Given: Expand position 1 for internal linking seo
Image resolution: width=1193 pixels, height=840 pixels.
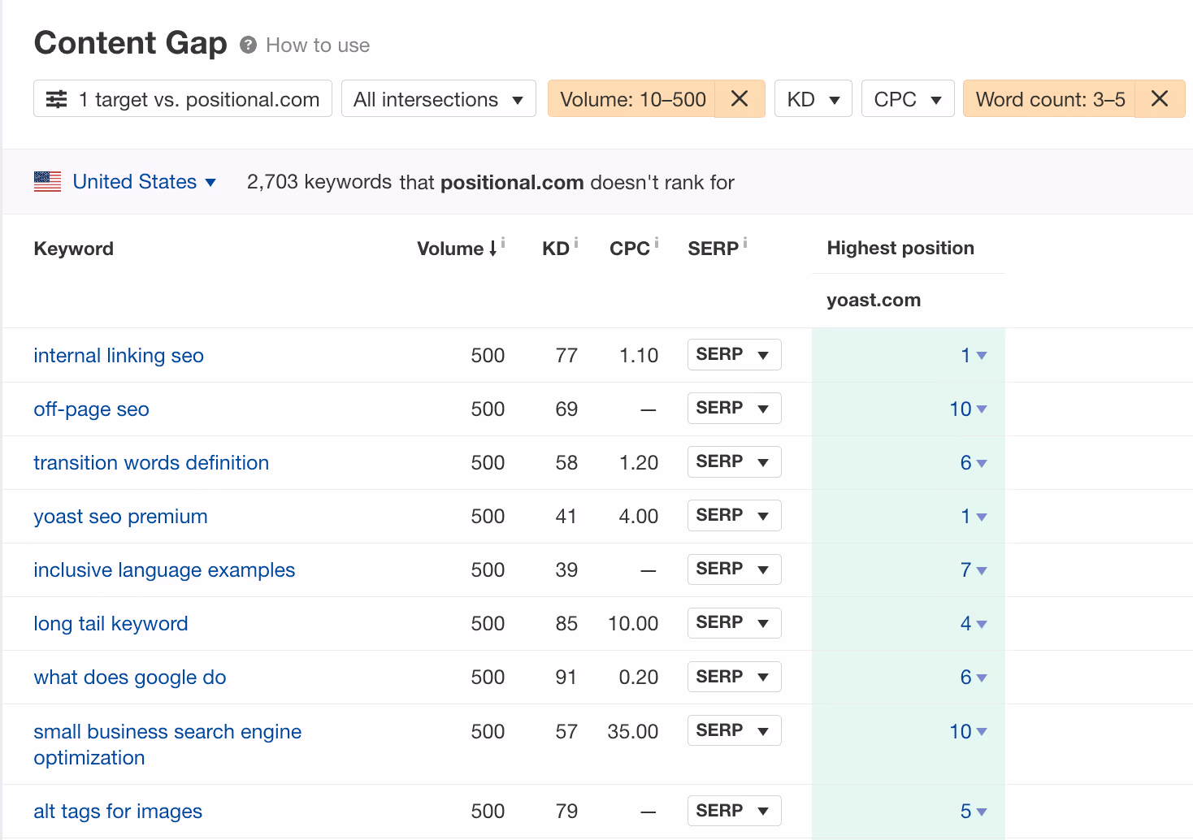Looking at the screenshot, I should [974, 355].
